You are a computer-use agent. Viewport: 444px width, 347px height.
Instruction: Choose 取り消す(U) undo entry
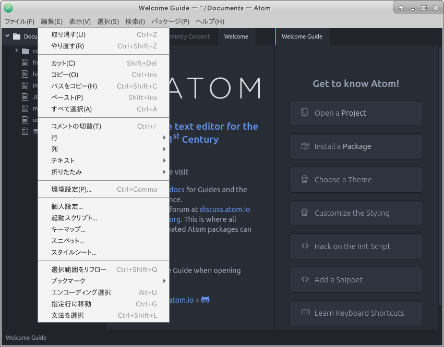point(103,34)
